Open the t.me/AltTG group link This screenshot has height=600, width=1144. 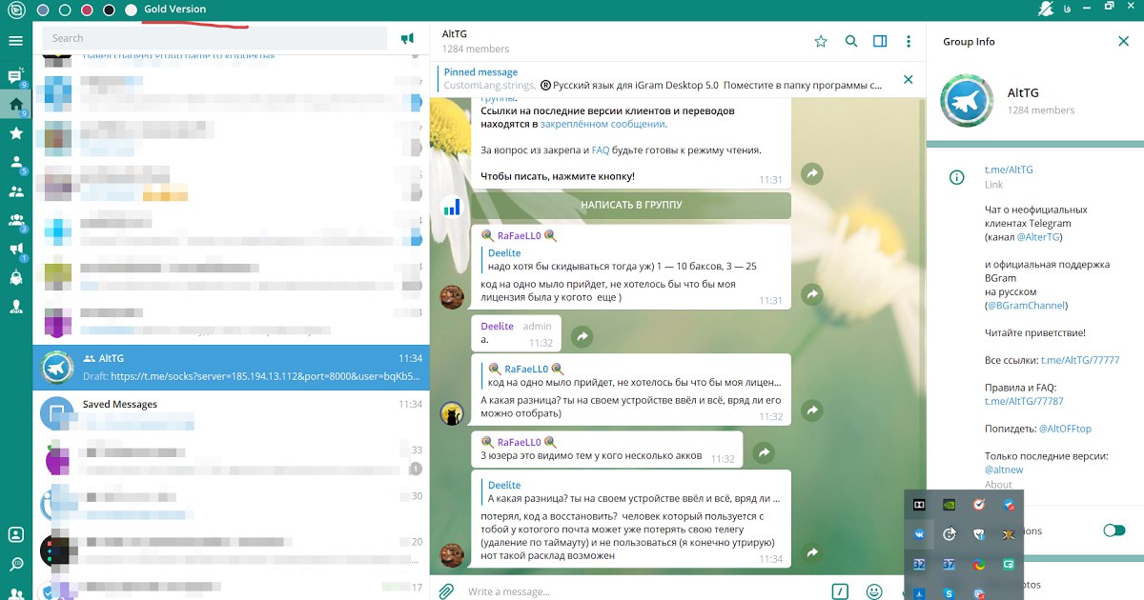1009,170
